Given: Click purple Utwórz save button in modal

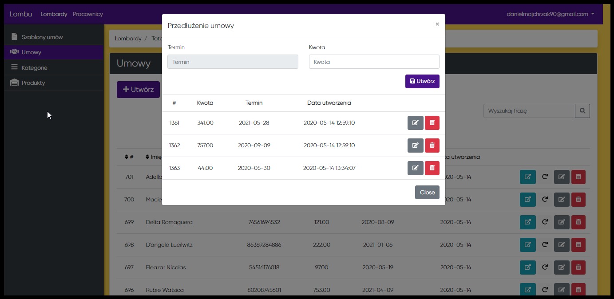Looking at the screenshot, I should pyautogui.click(x=422, y=81).
